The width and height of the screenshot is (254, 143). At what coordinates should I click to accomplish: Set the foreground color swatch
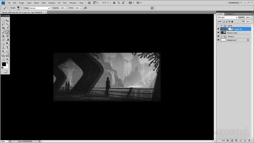4,64
